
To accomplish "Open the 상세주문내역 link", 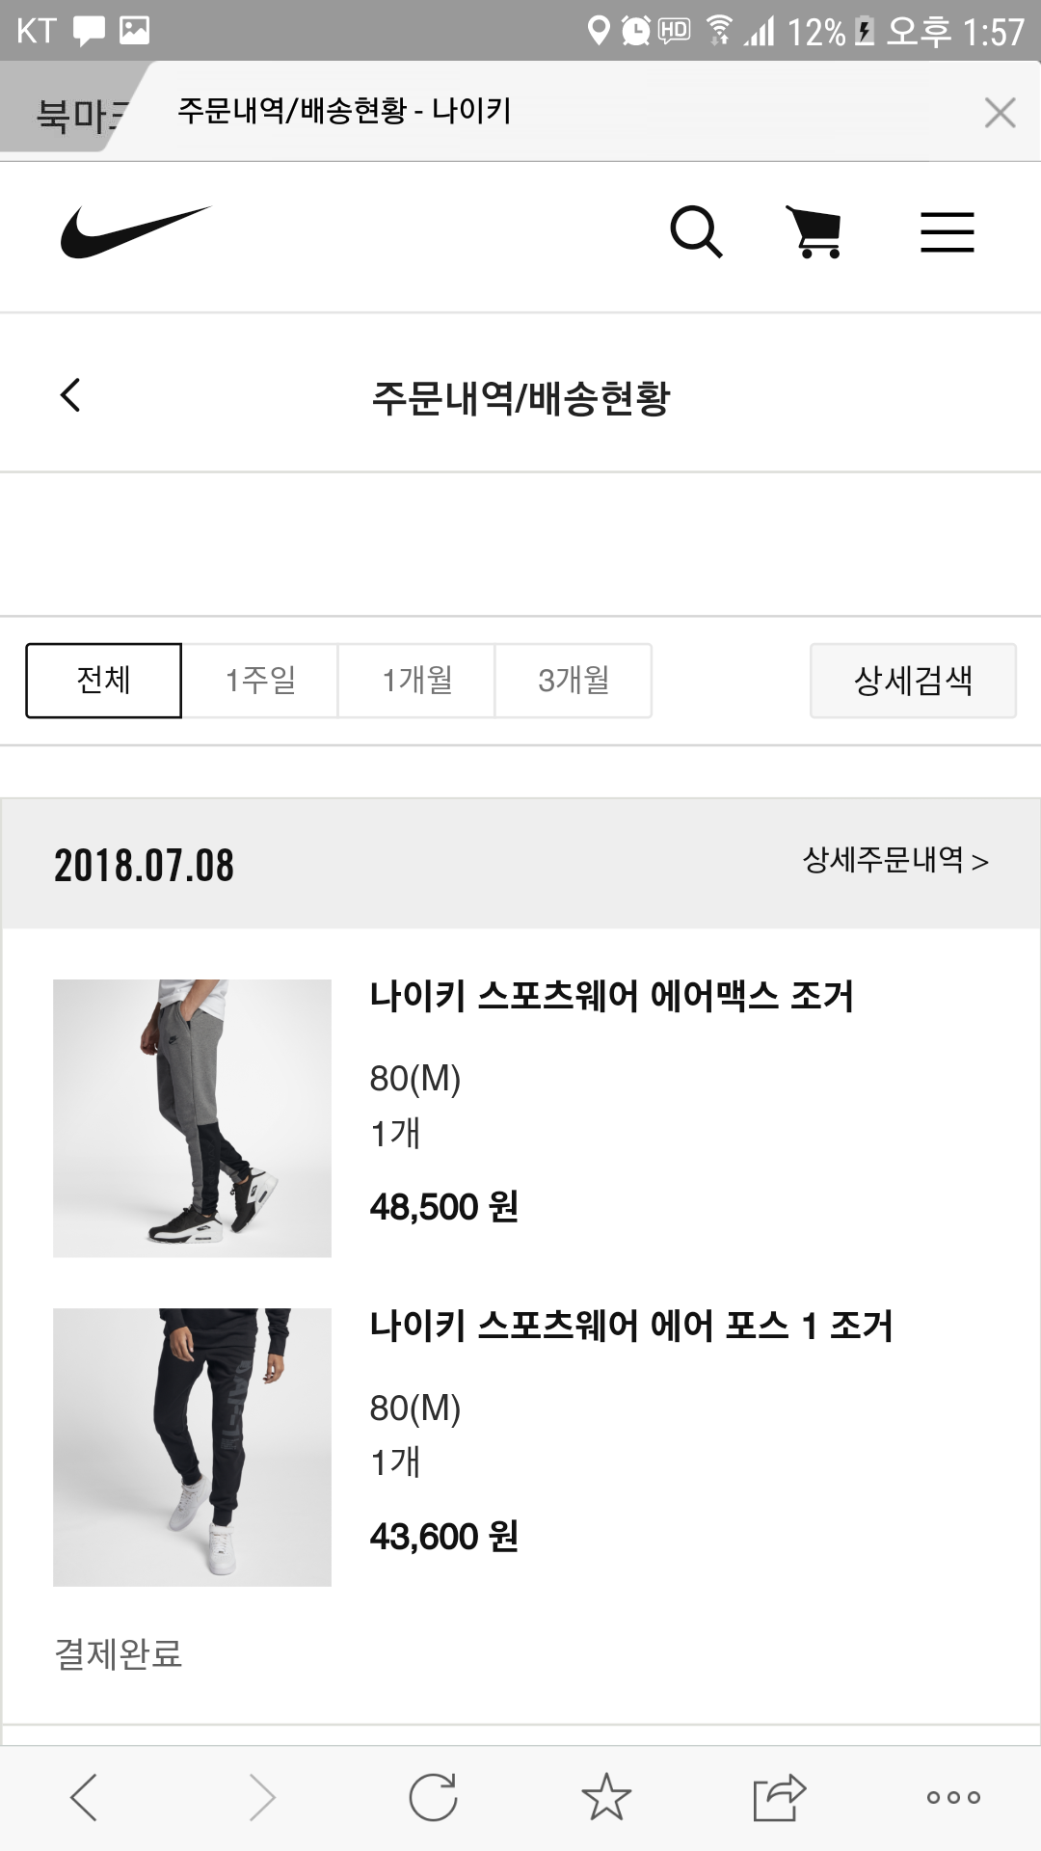I will pyautogui.click(x=895, y=860).
